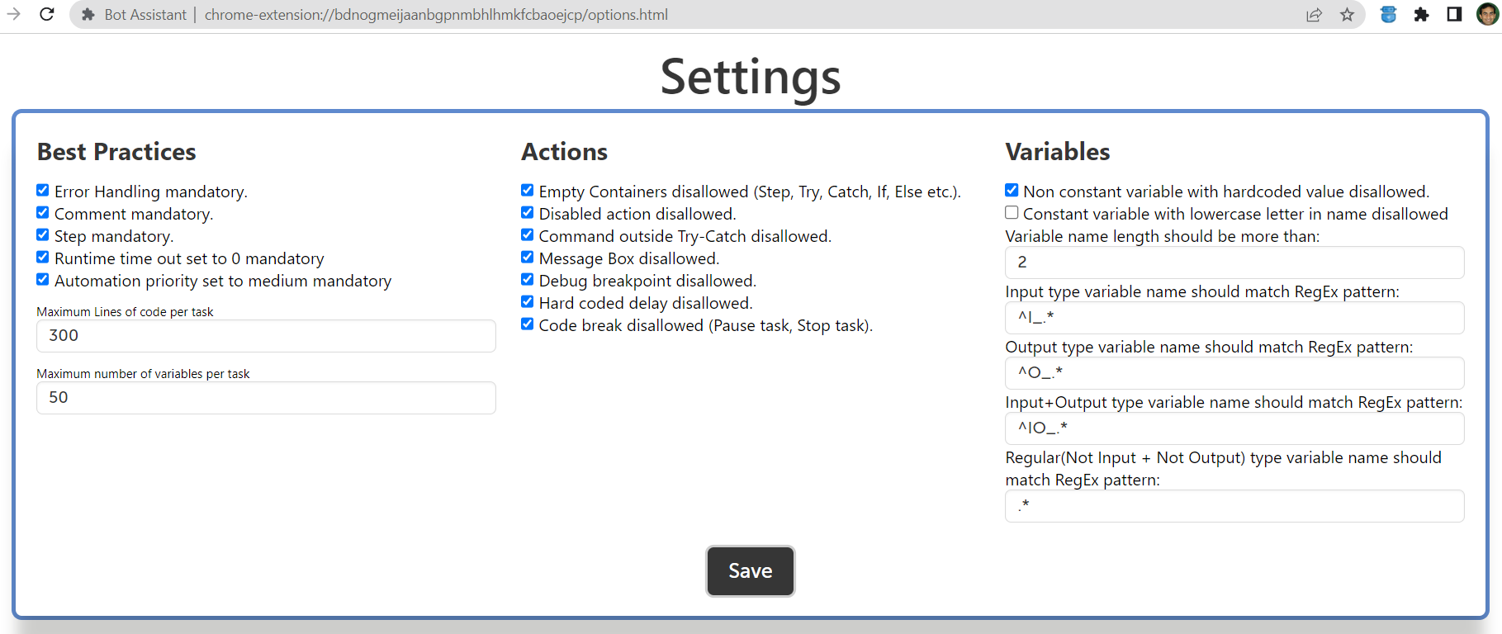Open the Extensions puzzle icon in toolbar

1421,14
